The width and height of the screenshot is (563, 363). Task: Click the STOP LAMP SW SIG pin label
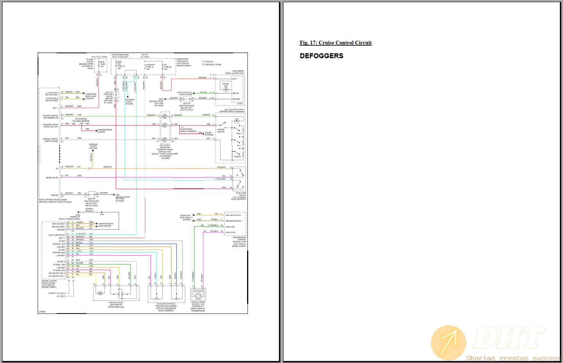click(56, 235)
